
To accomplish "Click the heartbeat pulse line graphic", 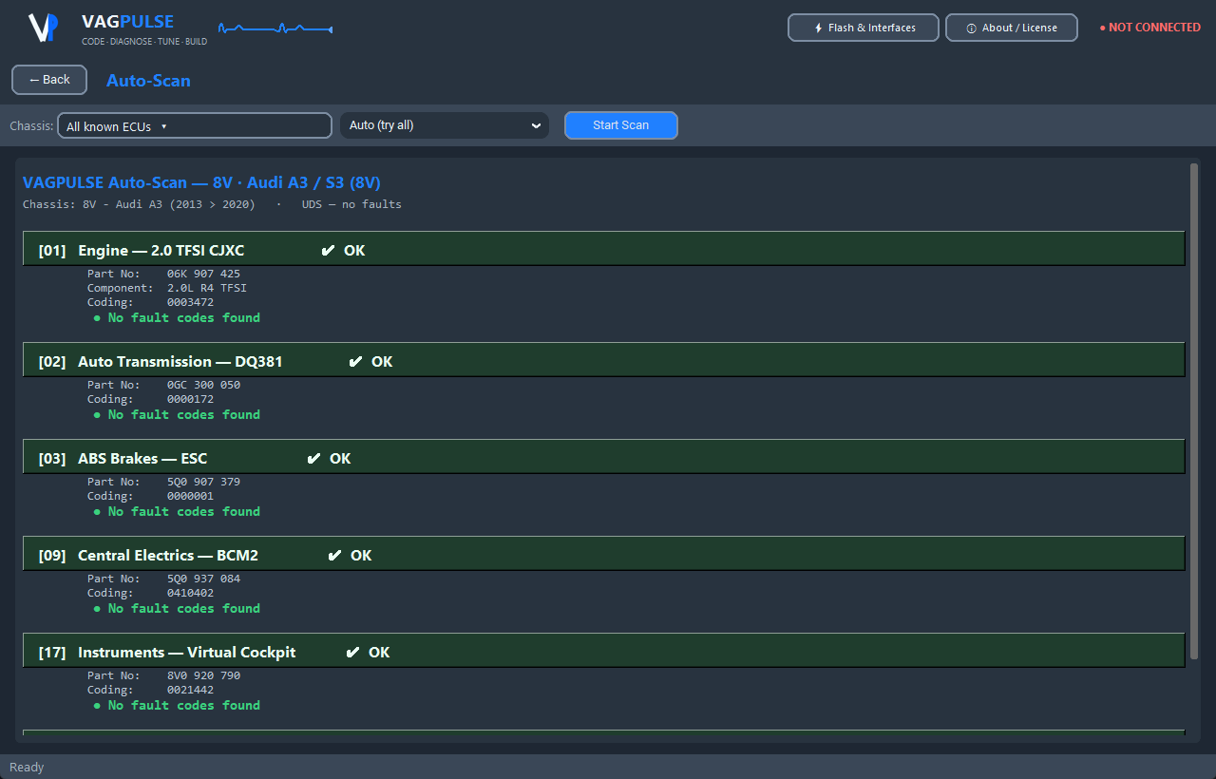I will 275,28.
